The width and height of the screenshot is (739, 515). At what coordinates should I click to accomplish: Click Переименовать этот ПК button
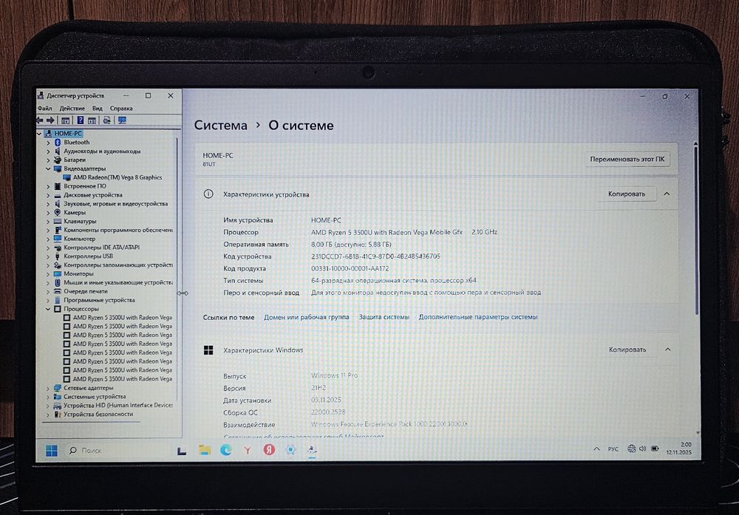coord(627,160)
